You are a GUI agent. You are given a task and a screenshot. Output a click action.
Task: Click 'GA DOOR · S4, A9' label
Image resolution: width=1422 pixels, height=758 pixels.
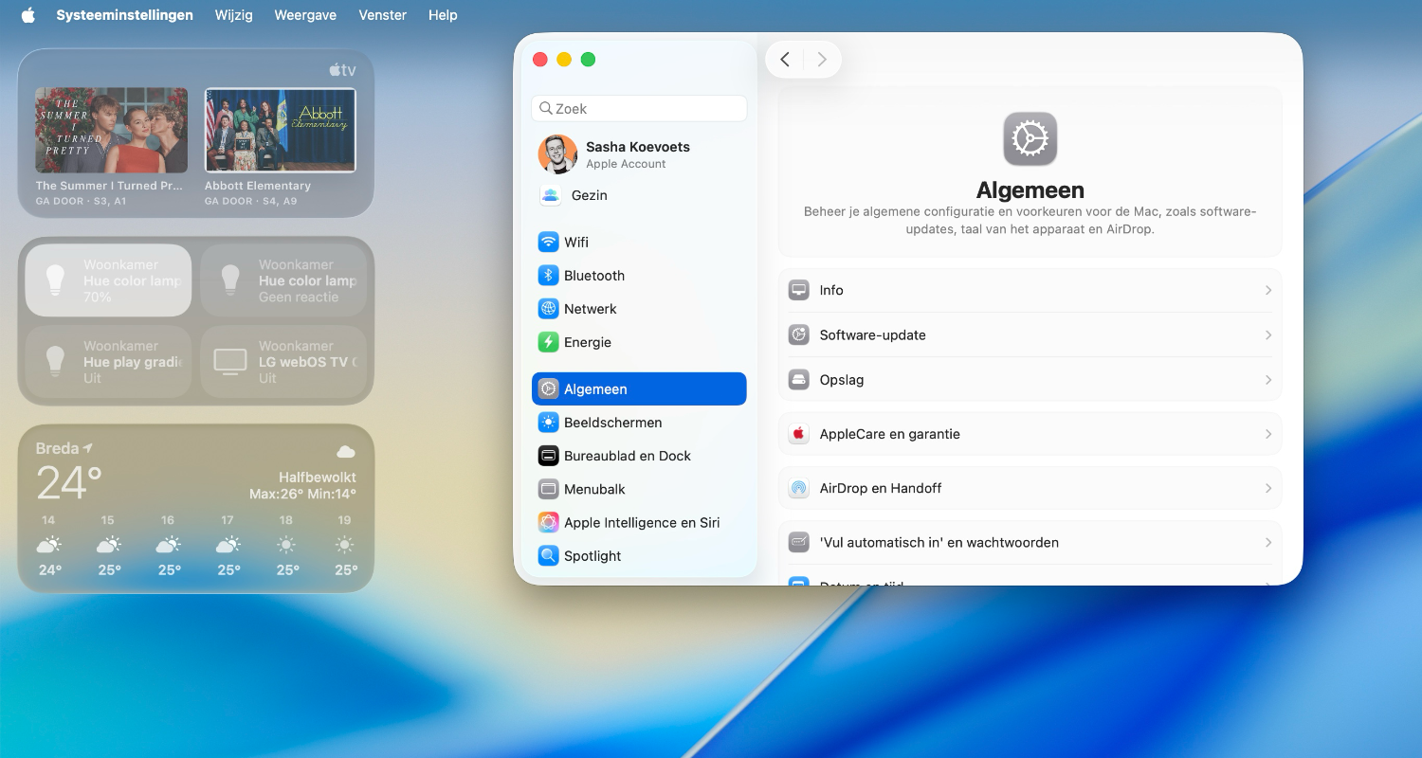pos(250,201)
